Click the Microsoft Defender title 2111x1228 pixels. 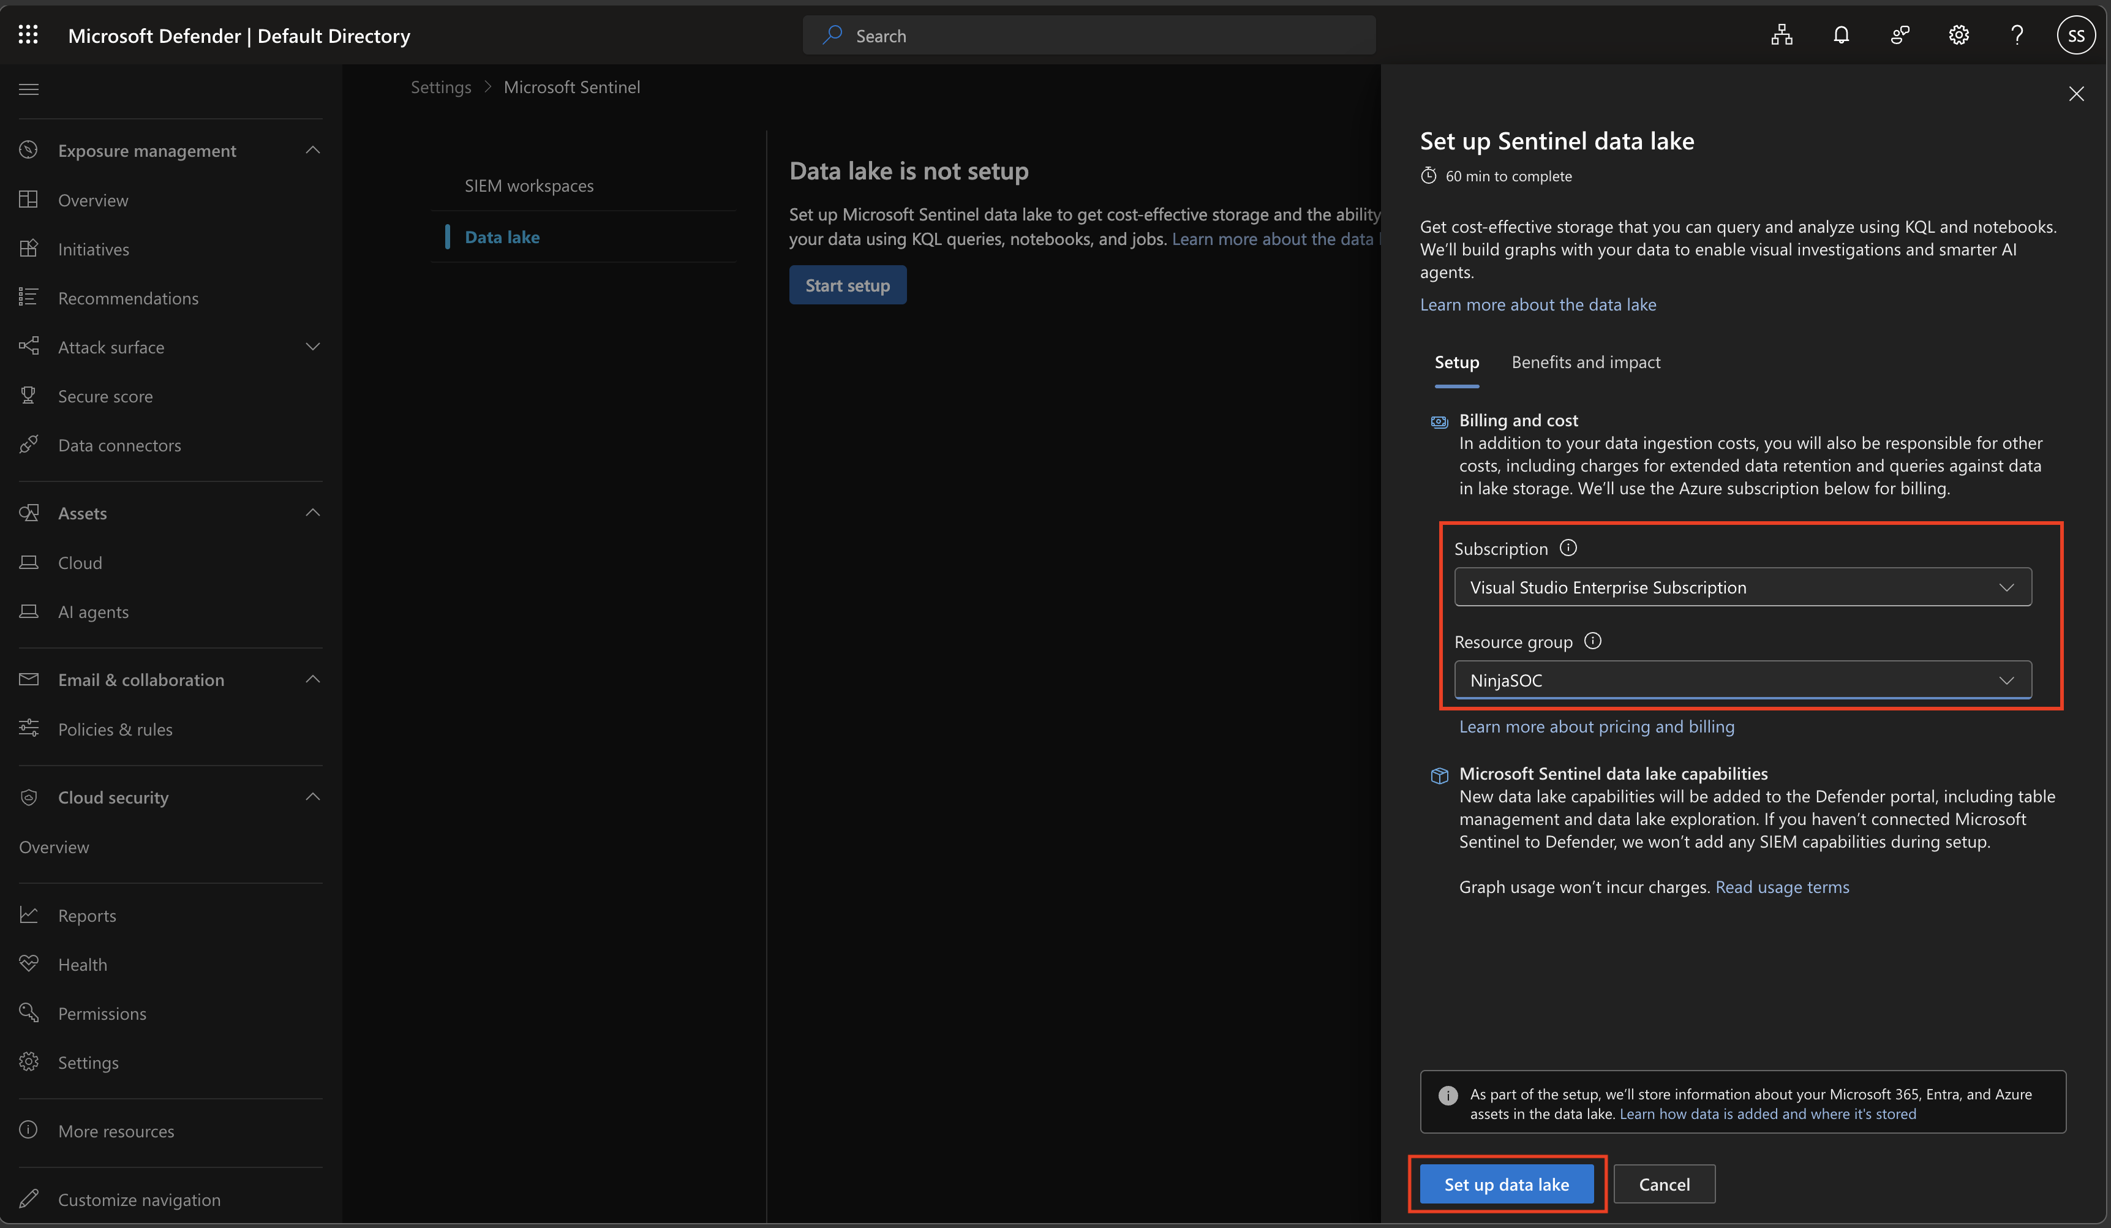pyautogui.click(x=239, y=35)
